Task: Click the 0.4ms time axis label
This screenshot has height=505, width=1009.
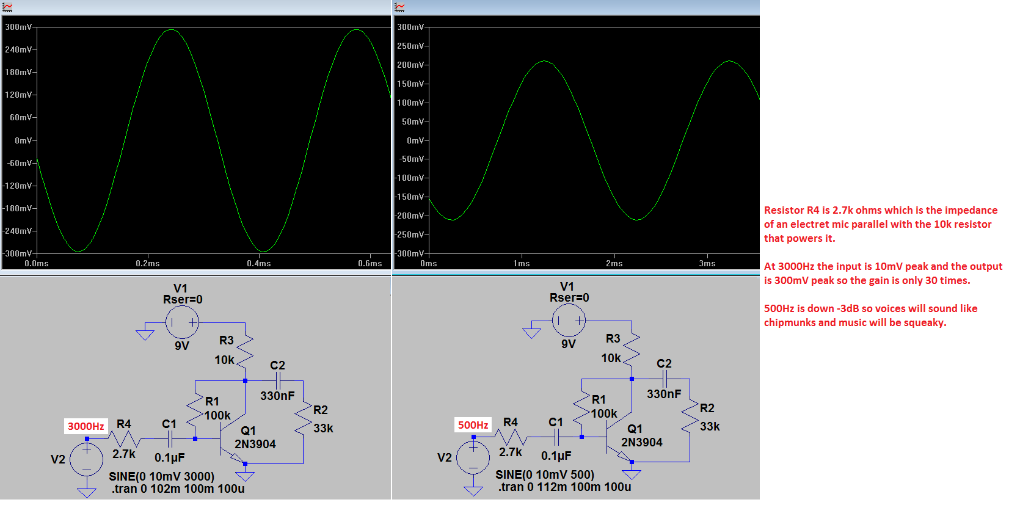Action: (259, 264)
